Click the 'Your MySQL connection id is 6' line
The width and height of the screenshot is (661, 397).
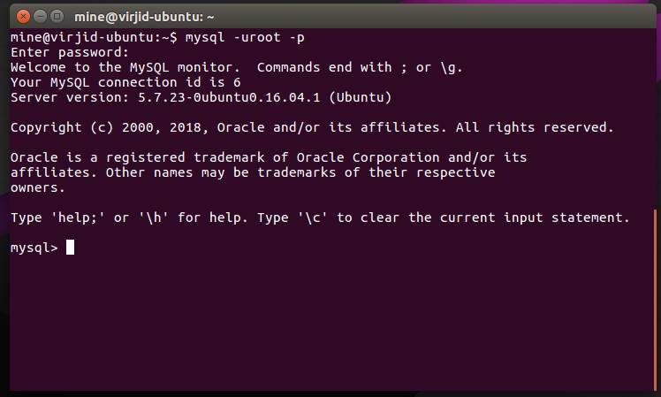125,82
